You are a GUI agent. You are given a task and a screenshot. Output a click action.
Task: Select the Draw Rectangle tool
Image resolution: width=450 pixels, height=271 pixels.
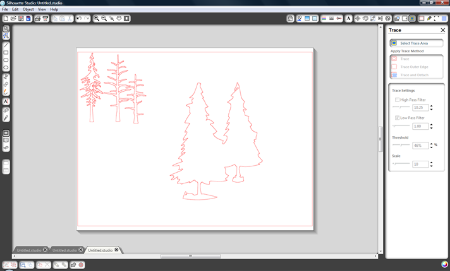pos(6,53)
